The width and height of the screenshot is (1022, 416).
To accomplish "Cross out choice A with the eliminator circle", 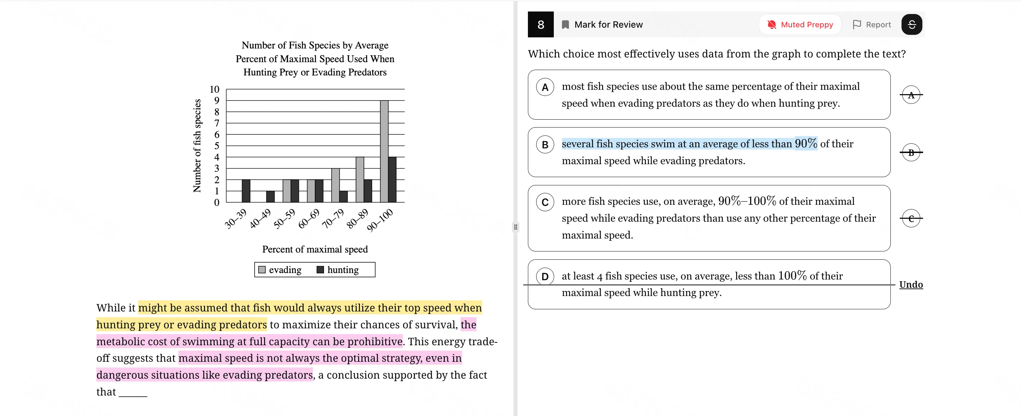I will pos(911,94).
